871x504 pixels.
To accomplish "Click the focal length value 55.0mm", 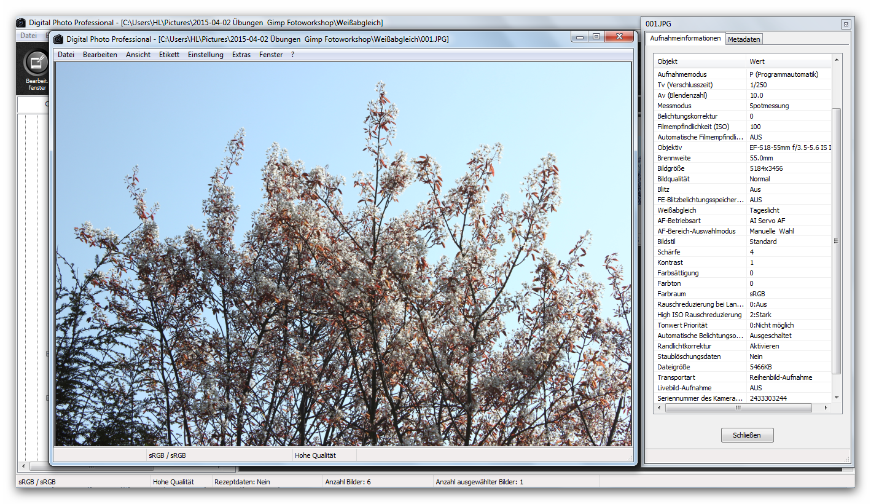I will [x=761, y=158].
